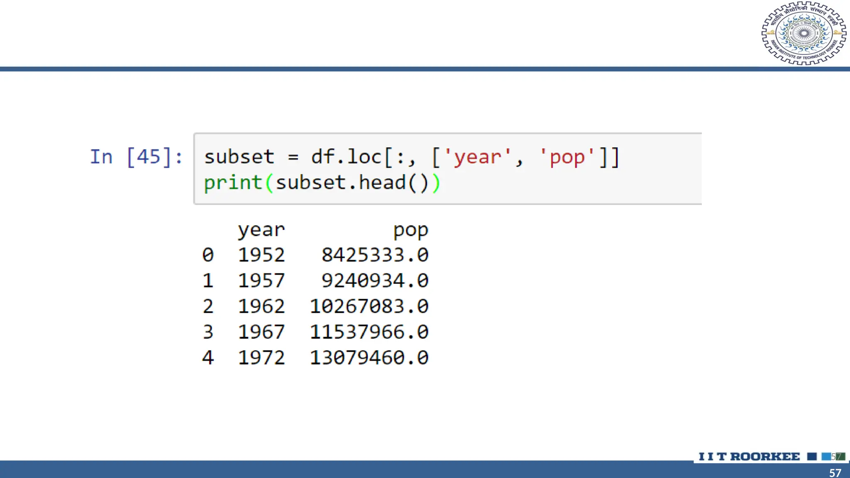This screenshot has height=478, width=850.
Task: Click the dark blue square beside IIT ROORKEE
Action: click(x=812, y=456)
